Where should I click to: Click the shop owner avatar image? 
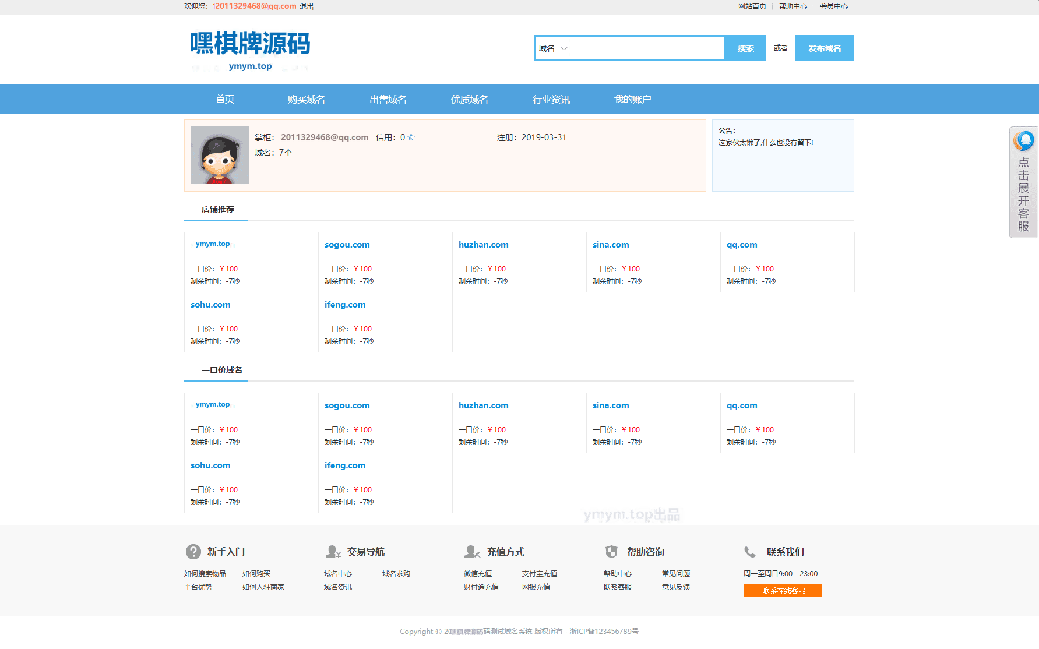[220, 155]
